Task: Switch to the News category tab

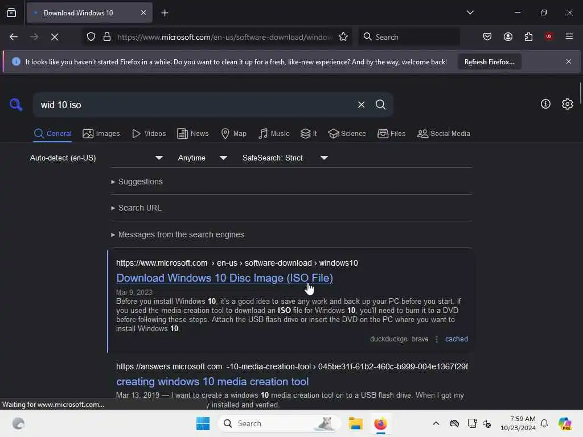Action: (192, 133)
